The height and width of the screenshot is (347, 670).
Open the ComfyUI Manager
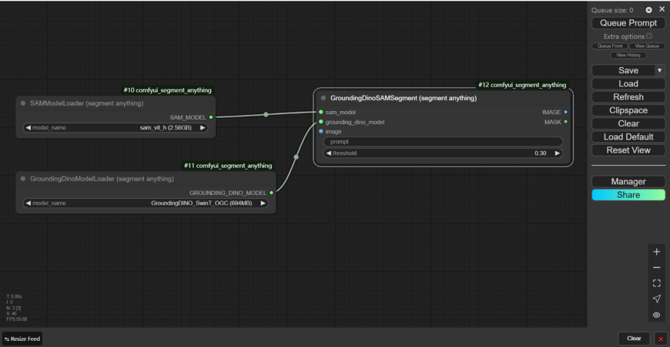tap(628, 182)
